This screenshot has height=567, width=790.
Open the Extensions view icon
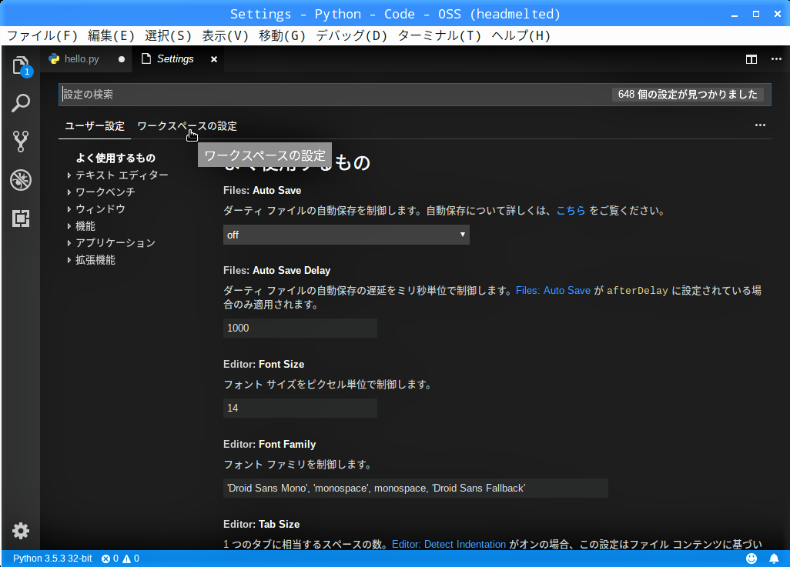point(21,218)
